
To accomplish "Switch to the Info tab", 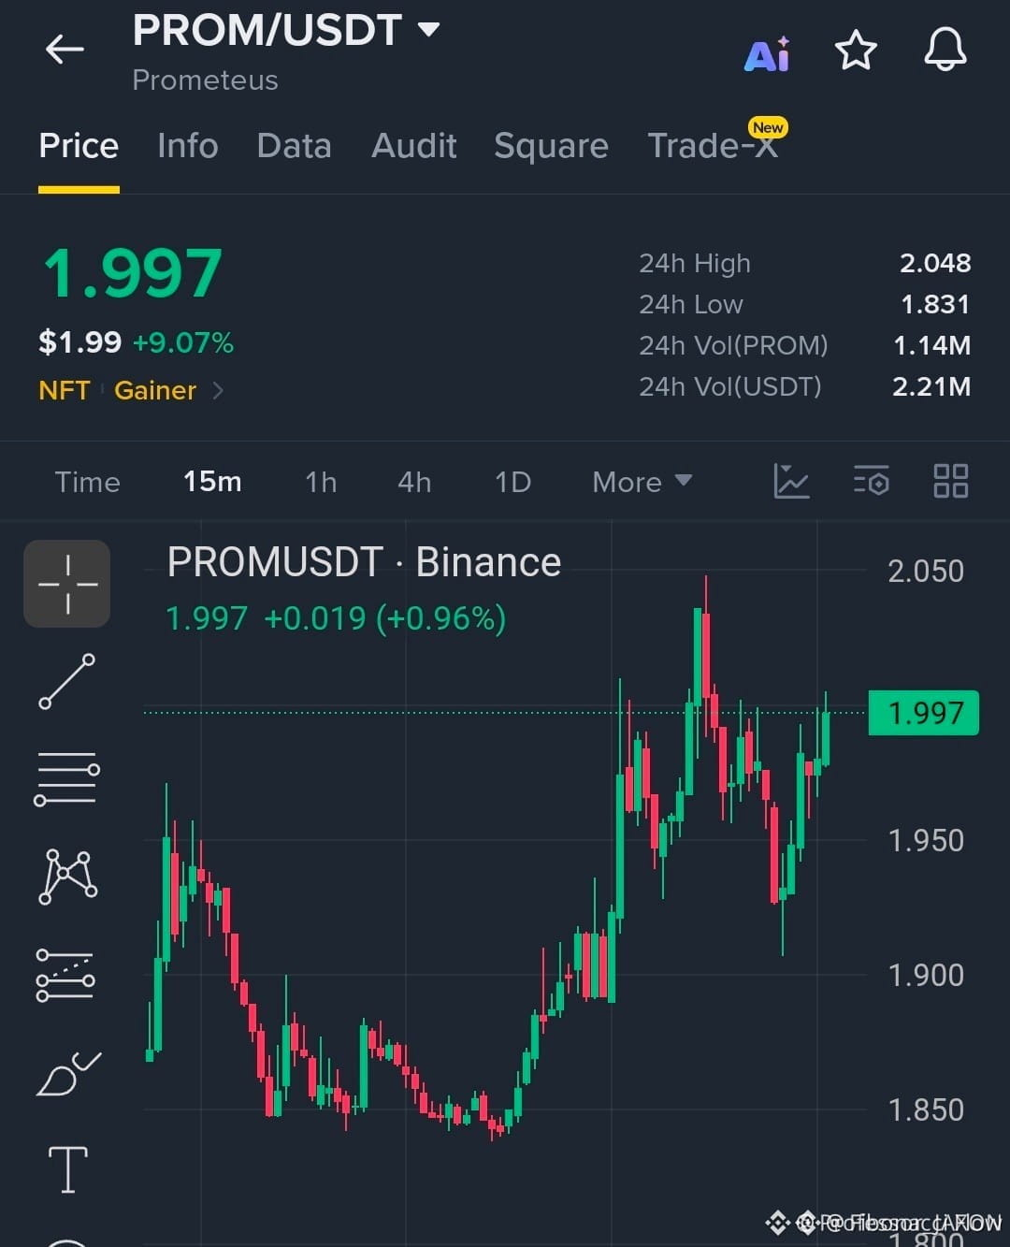I will 188,146.
